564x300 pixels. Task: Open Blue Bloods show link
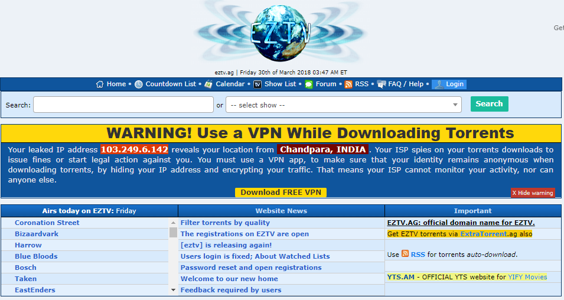[x=36, y=256]
